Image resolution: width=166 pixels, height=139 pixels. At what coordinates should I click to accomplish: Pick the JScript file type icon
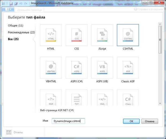point(102,35)
